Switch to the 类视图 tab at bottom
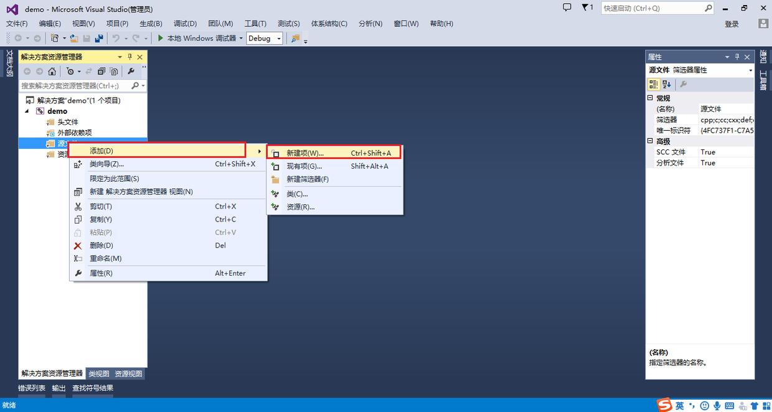The width and height of the screenshot is (772, 412). [98, 373]
